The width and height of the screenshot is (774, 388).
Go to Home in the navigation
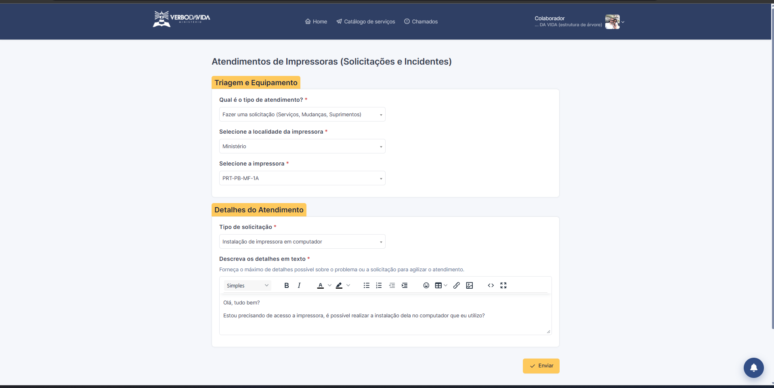tap(316, 21)
